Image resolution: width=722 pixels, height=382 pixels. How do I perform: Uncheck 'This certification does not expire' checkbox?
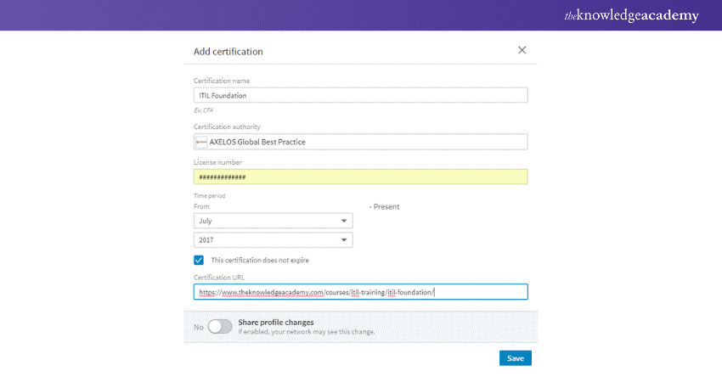click(x=199, y=260)
